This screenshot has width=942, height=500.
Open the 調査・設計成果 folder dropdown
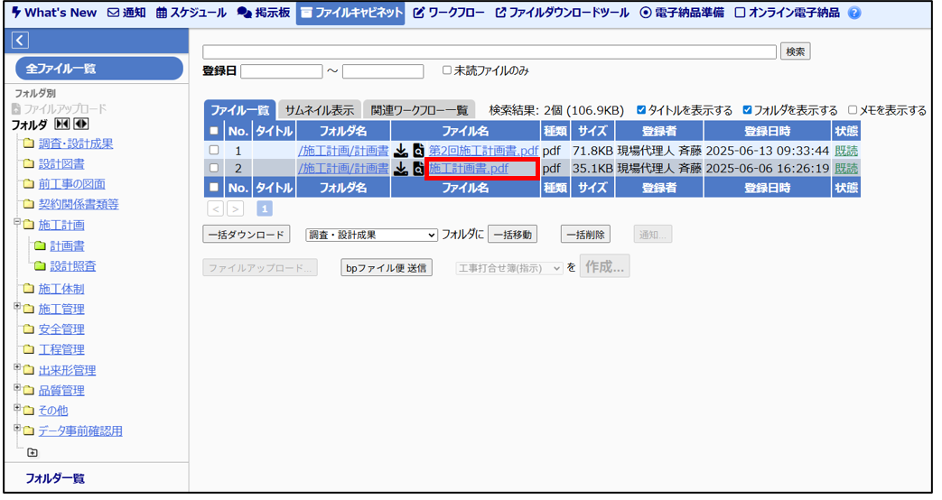tap(371, 235)
